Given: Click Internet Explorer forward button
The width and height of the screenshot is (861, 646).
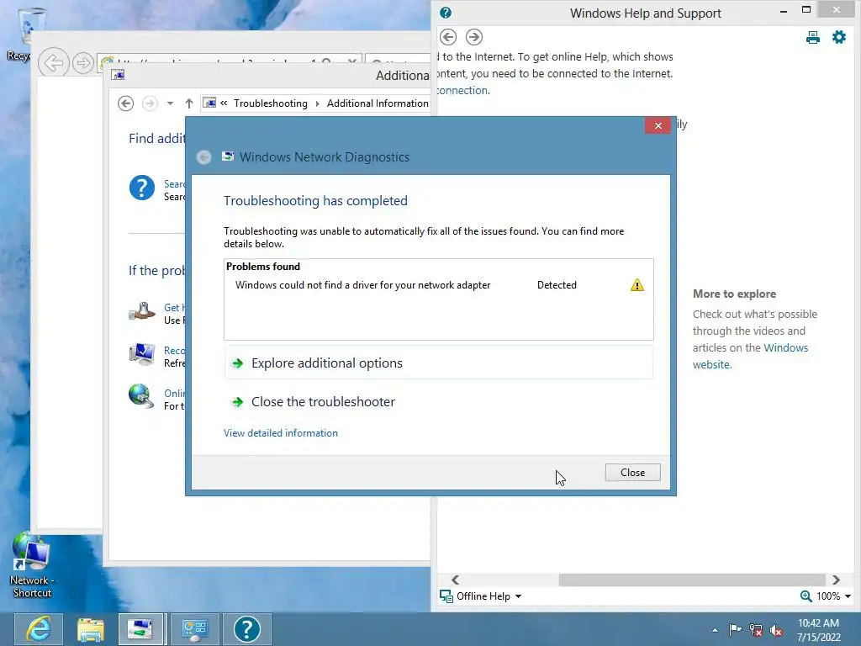Looking at the screenshot, I should click(83, 63).
